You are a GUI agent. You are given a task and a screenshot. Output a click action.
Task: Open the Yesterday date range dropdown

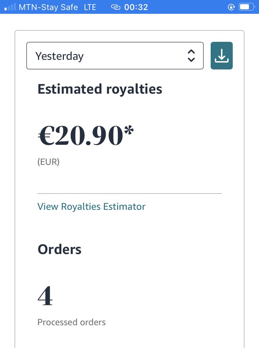coord(115,56)
